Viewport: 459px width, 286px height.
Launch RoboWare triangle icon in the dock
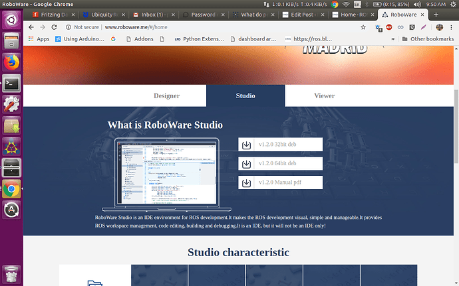point(11,147)
